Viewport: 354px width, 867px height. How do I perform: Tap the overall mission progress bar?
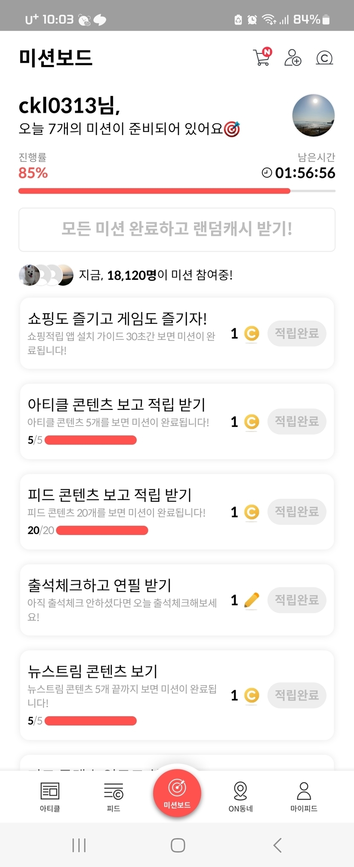click(x=177, y=191)
